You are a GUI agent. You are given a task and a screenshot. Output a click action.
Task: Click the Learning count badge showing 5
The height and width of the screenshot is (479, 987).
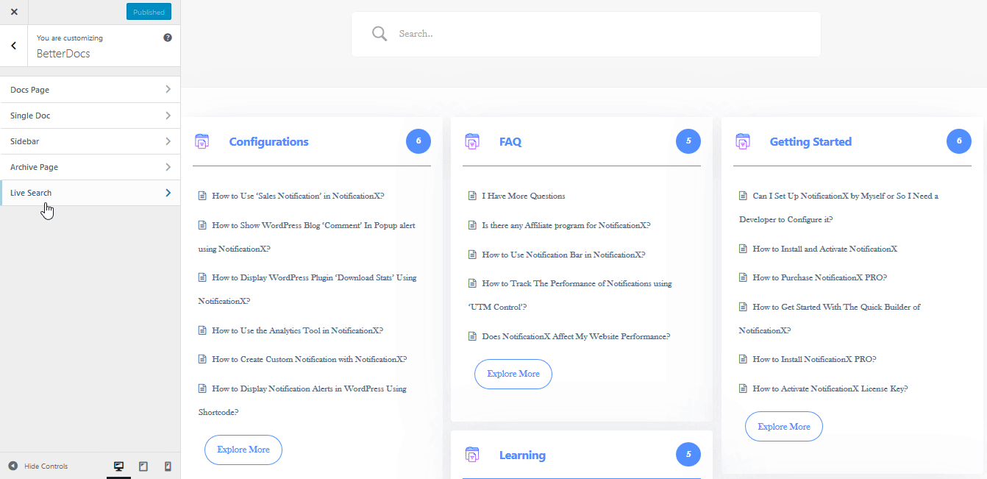(x=688, y=455)
